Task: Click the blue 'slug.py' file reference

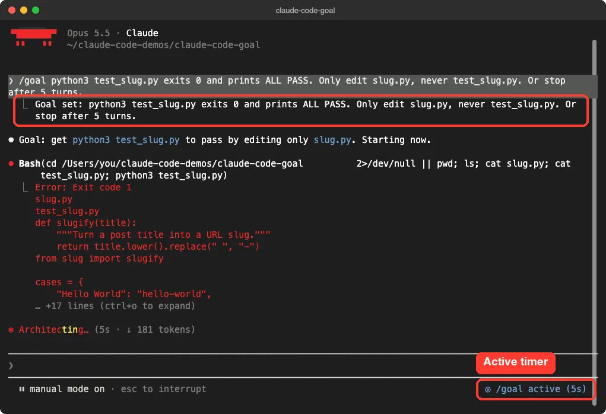Action: (332, 140)
